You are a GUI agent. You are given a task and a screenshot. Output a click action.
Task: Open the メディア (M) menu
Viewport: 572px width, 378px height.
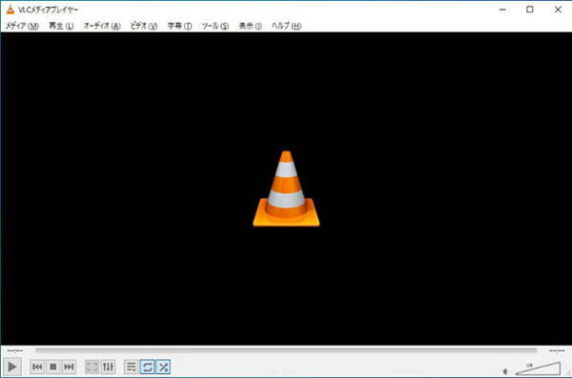pos(22,26)
